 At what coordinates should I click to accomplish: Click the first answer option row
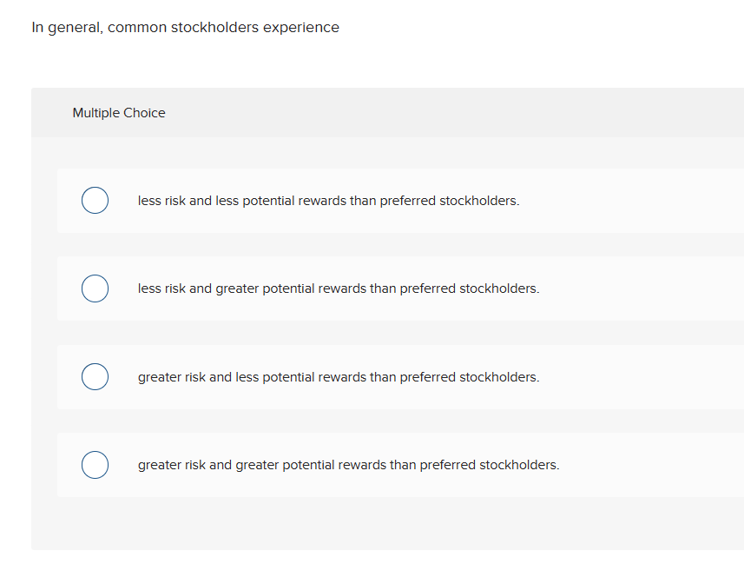point(347,200)
